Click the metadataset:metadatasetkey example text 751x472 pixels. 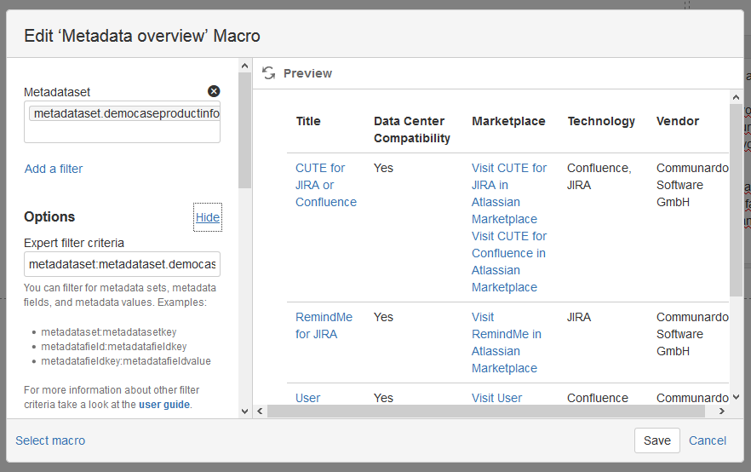coord(109,332)
